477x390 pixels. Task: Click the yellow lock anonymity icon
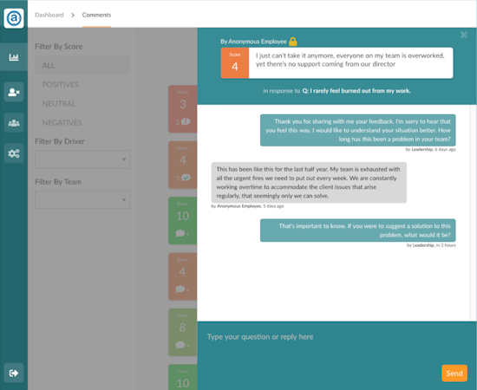(292, 42)
